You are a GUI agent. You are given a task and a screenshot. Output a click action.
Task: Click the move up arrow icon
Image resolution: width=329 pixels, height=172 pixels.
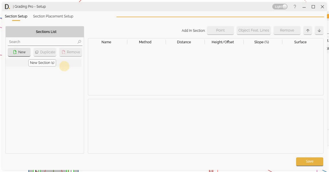pyautogui.click(x=308, y=30)
